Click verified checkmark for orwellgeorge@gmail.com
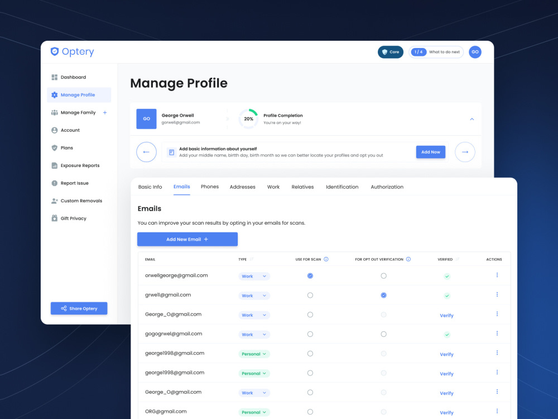Screen dimensions: 558x419 click(x=448, y=277)
